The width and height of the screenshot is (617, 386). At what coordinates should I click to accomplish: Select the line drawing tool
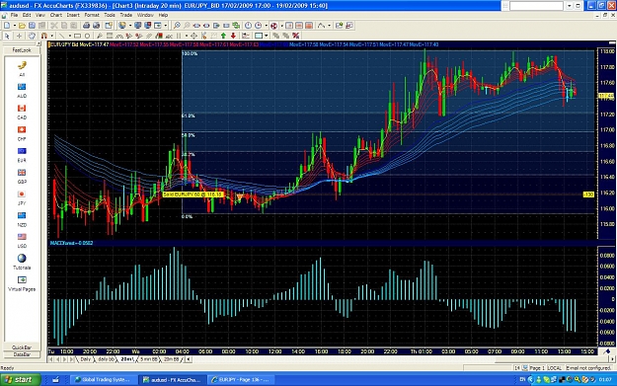62,36
